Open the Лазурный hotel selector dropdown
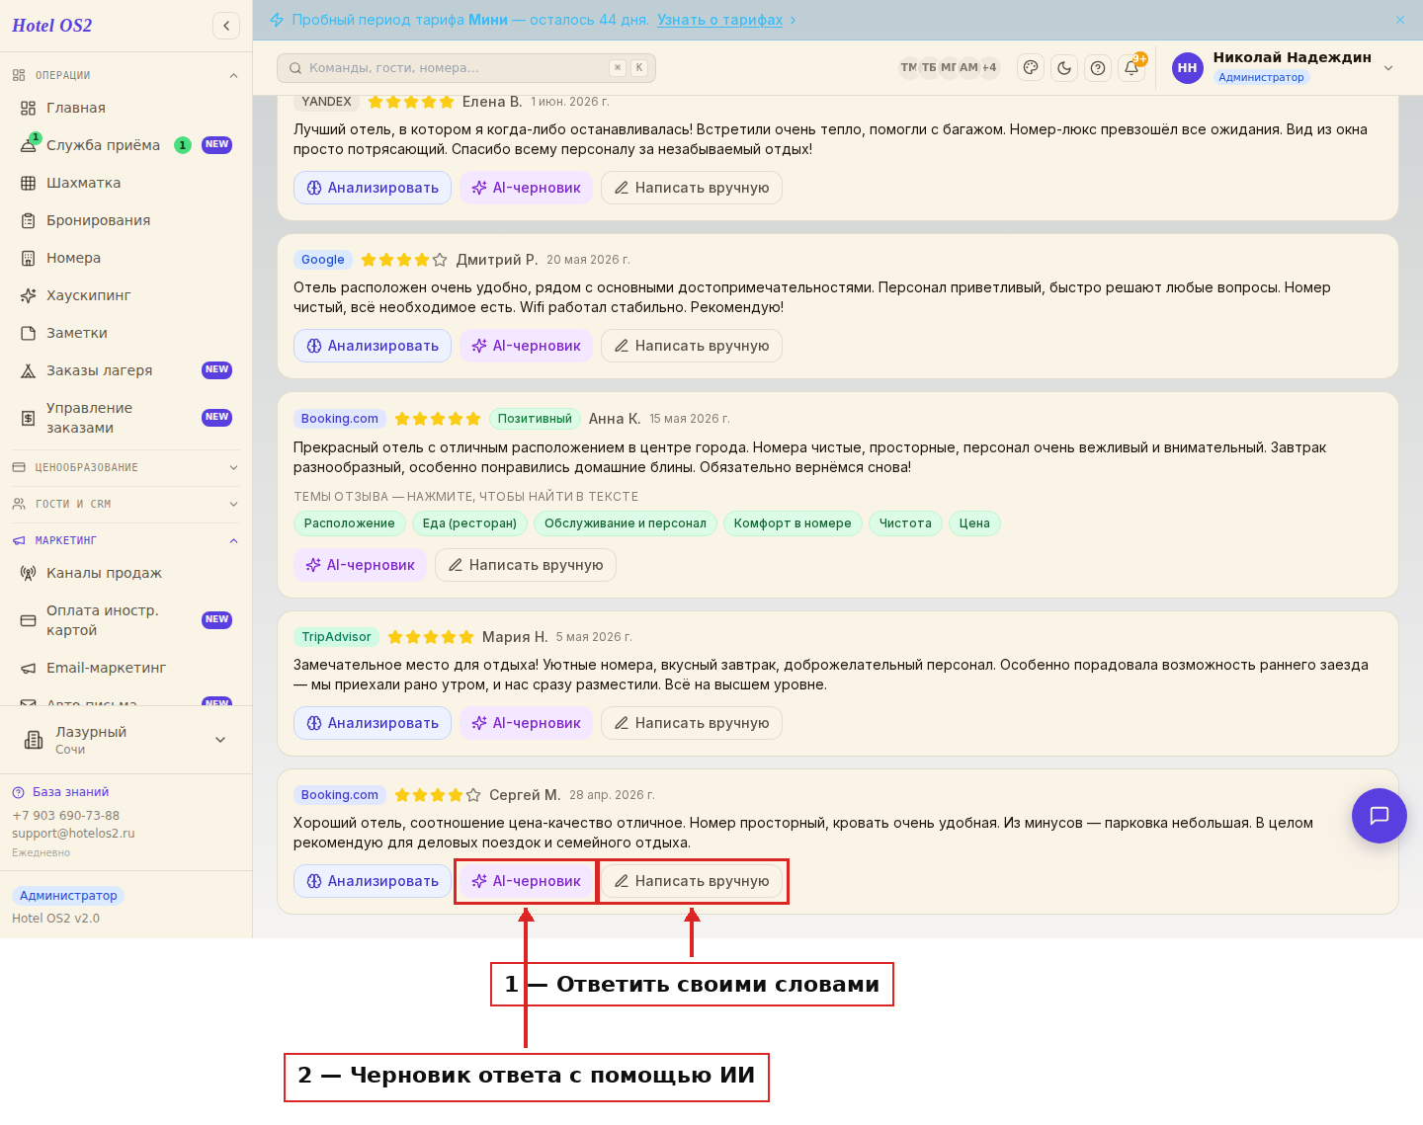 [x=126, y=740]
